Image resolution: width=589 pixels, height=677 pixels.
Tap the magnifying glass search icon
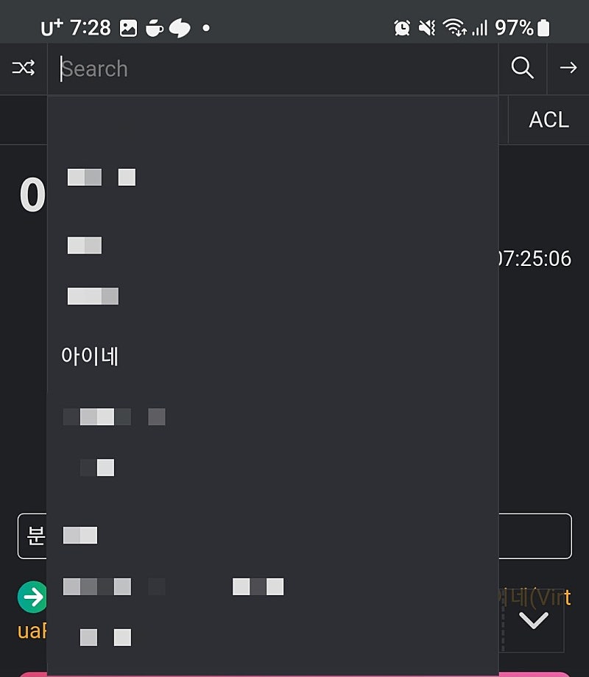[x=522, y=68]
